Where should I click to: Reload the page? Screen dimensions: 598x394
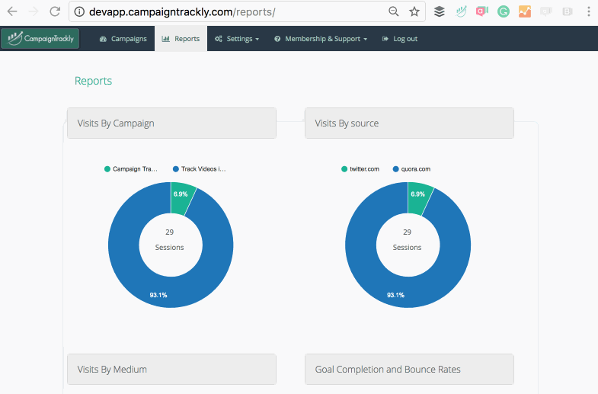(55, 11)
